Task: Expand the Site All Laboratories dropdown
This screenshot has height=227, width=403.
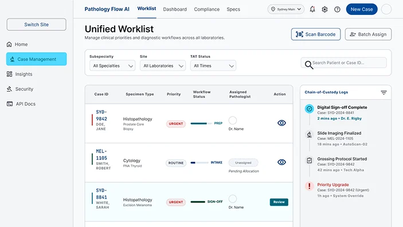Action: (x=163, y=66)
